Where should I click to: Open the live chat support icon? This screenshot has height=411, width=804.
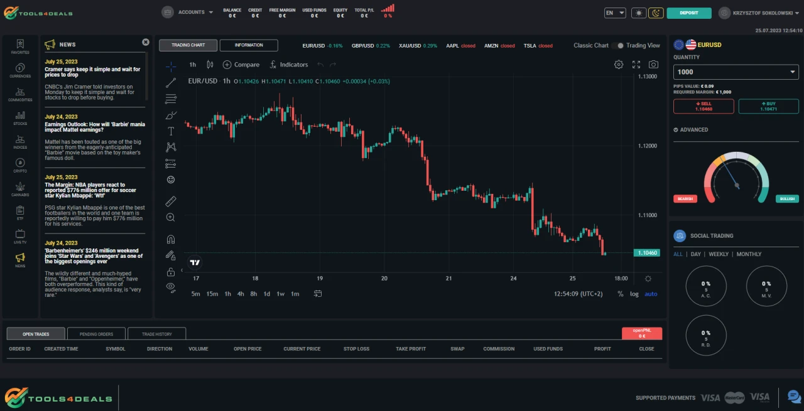794,397
